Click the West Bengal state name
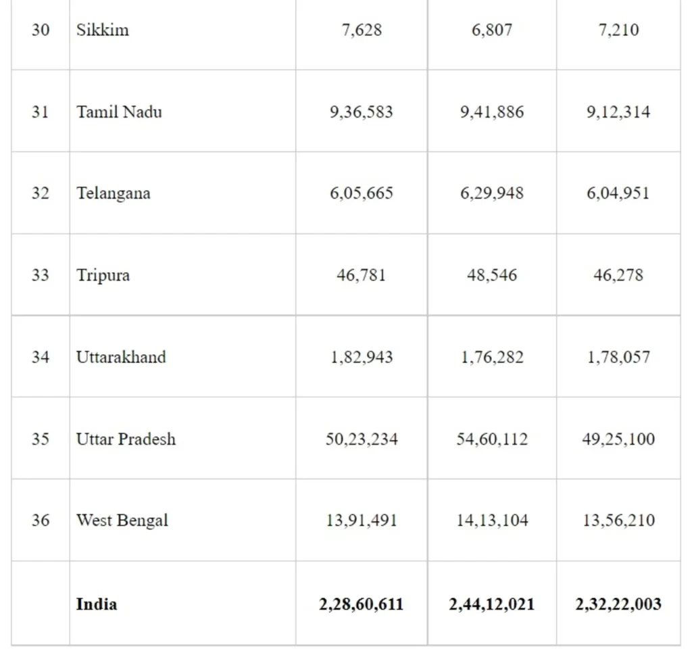 pyautogui.click(x=122, y=520)
